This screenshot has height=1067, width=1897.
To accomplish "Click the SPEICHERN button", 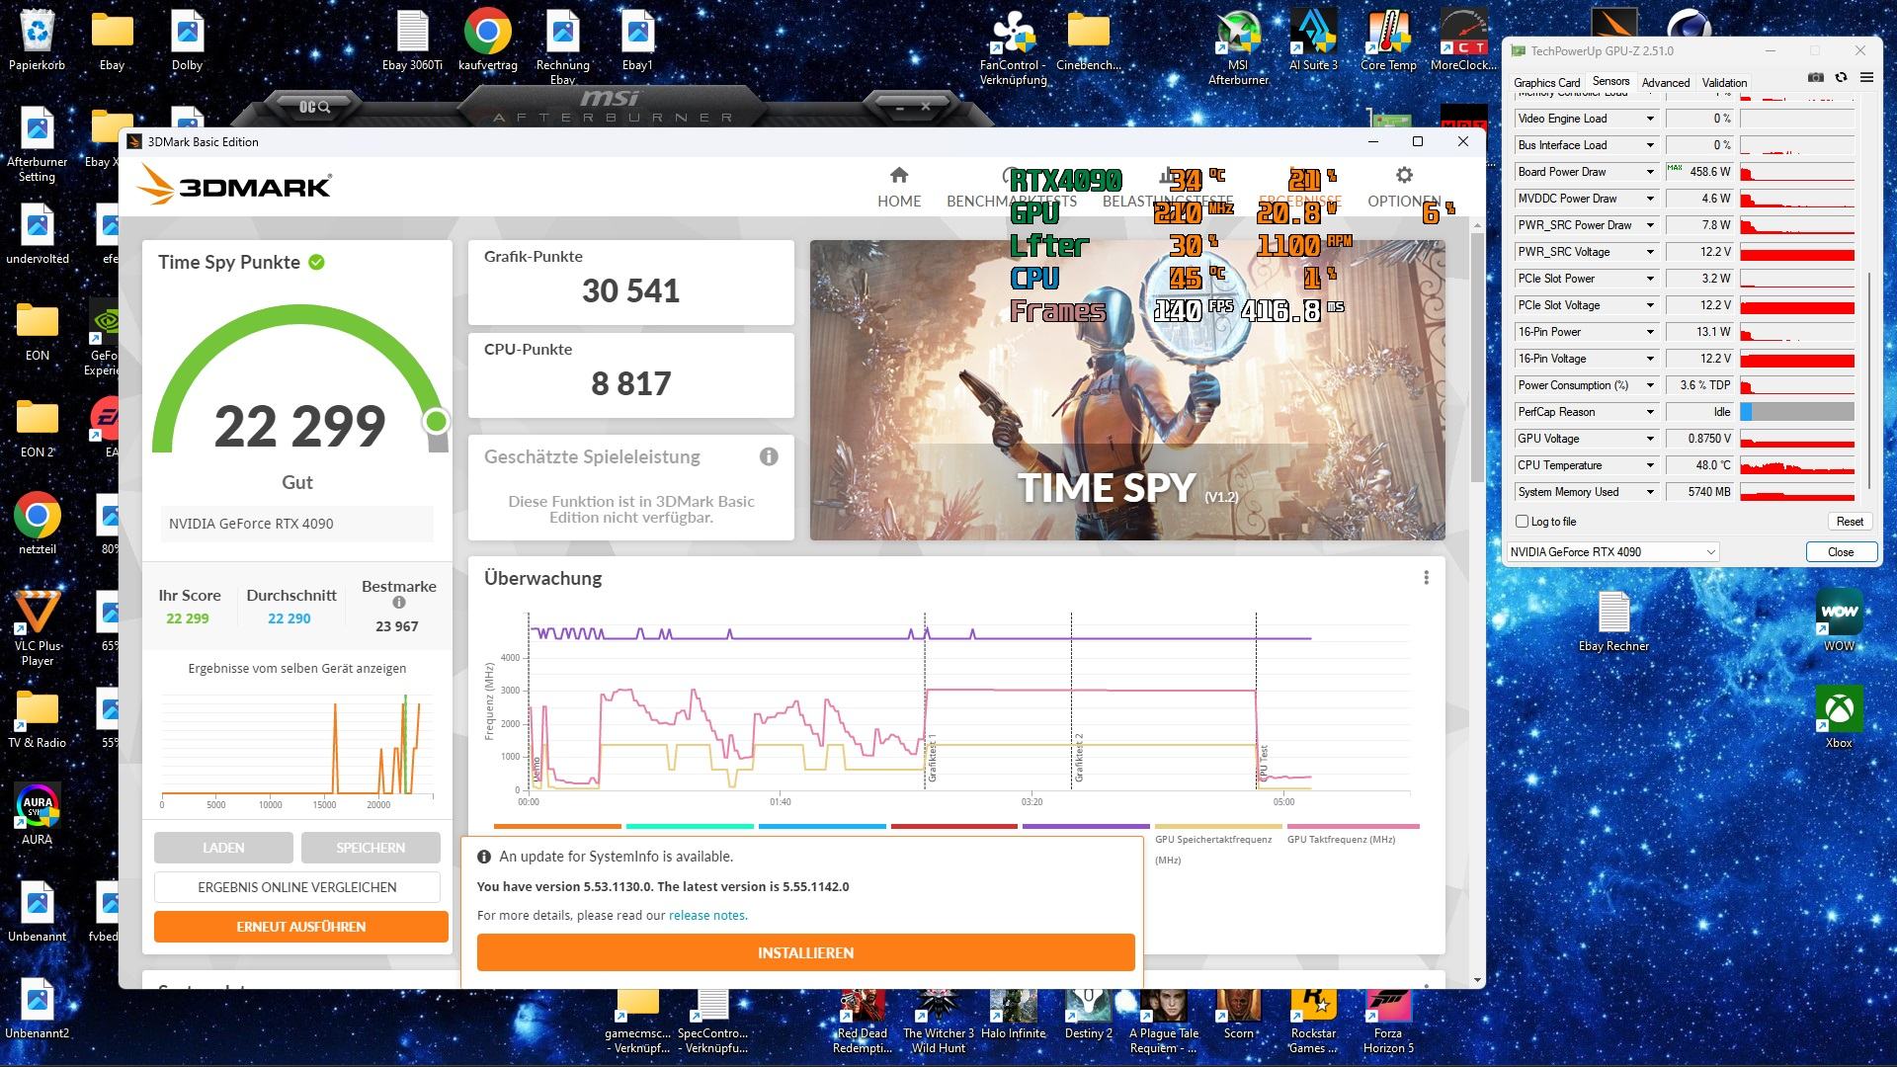I will (x=371, y=848).
